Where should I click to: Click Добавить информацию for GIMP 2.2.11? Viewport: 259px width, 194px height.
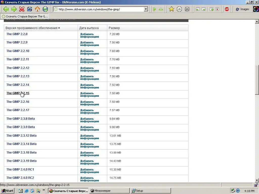(x=90, y=61)
